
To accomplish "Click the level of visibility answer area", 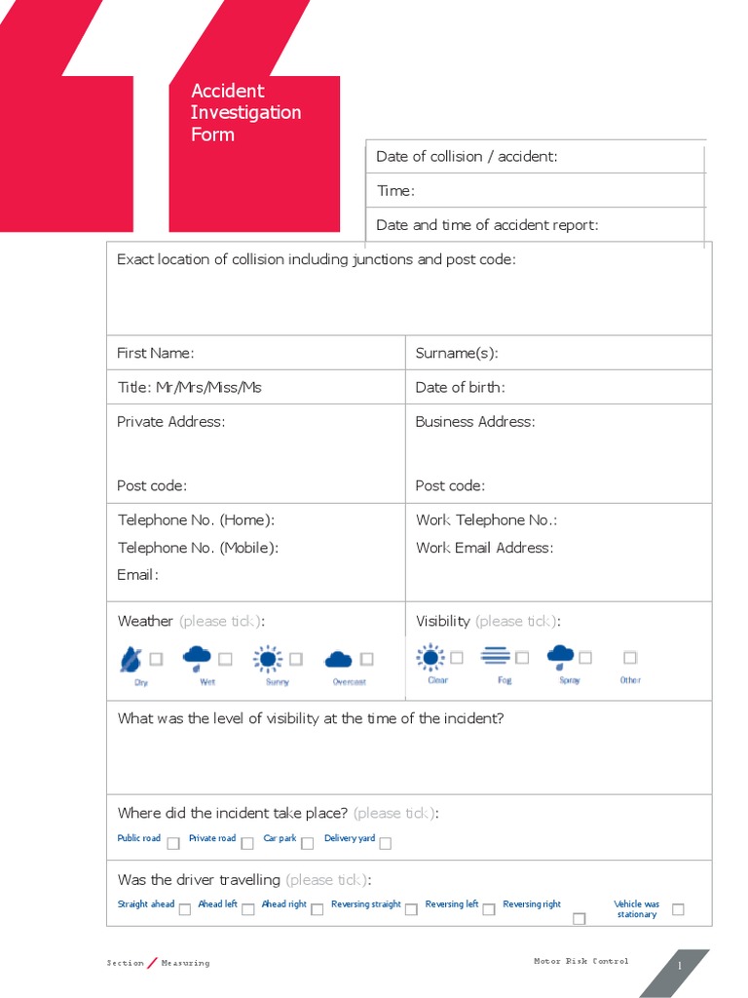I will 409,760.
